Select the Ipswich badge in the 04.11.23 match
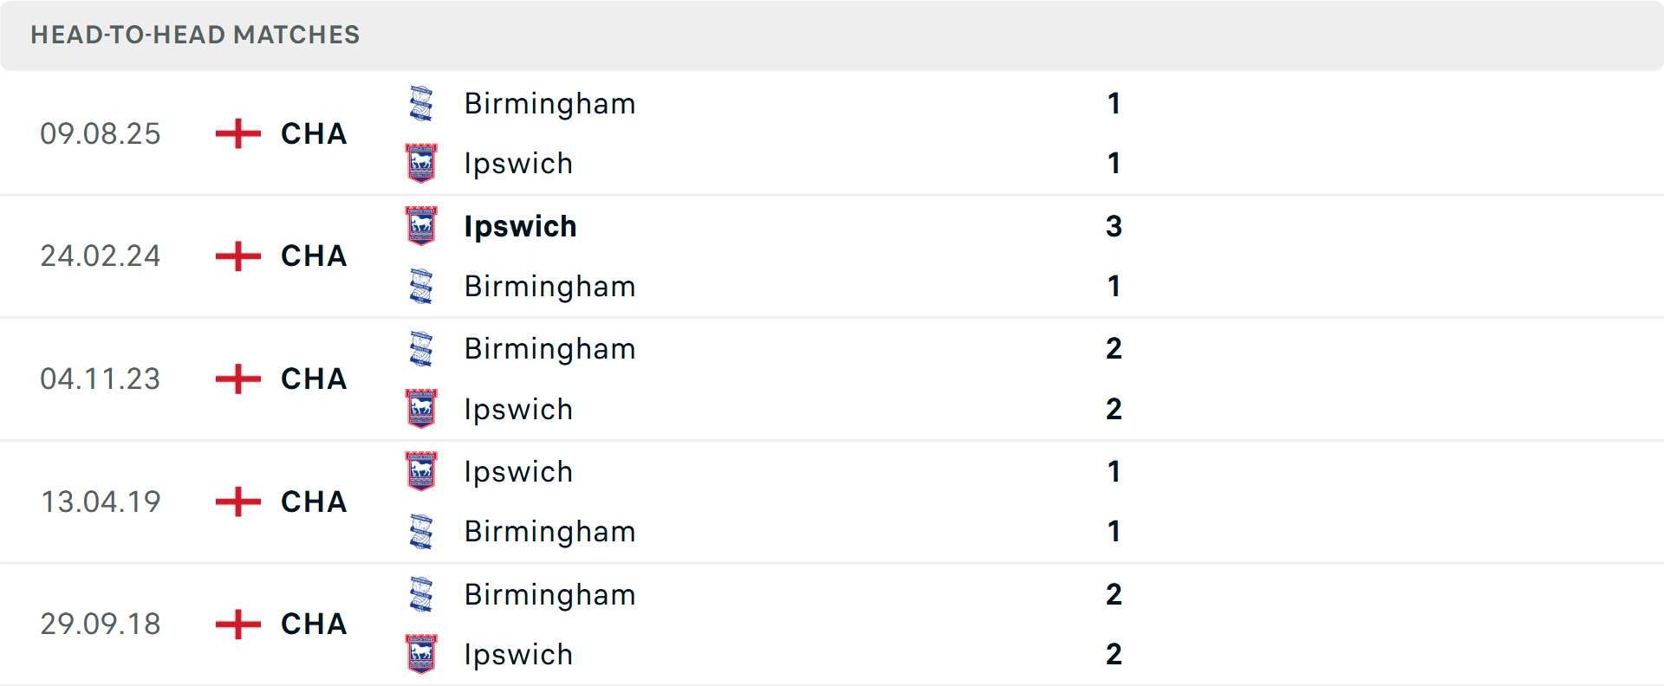Viewport: 1664px width, 686px height. (x=421, y=409)
